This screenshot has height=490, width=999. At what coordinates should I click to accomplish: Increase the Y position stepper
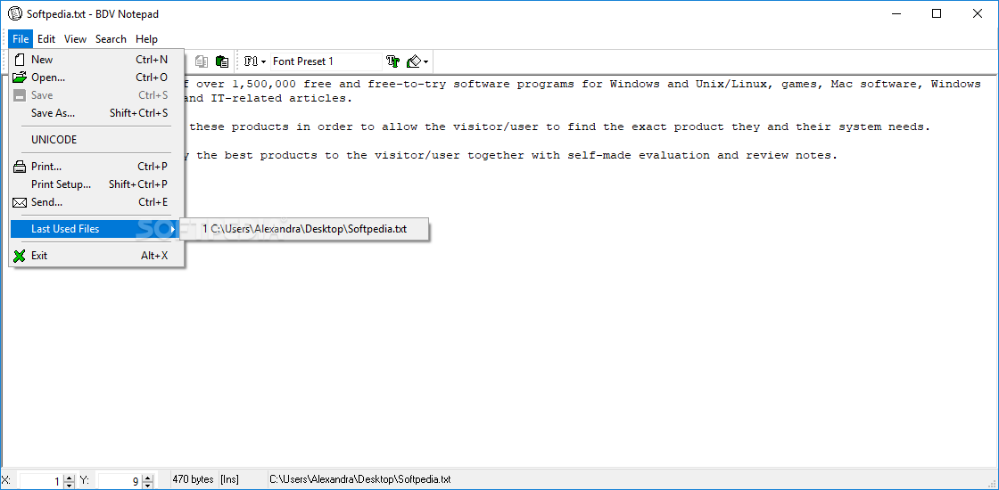(x=147, y=478)
